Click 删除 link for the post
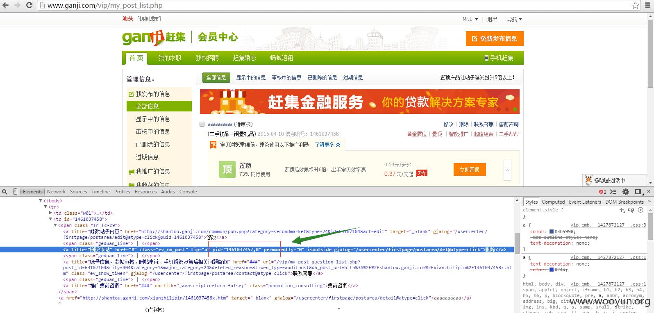Image resolution: width=654 pixels, height=313 pixels. point(463,124)
